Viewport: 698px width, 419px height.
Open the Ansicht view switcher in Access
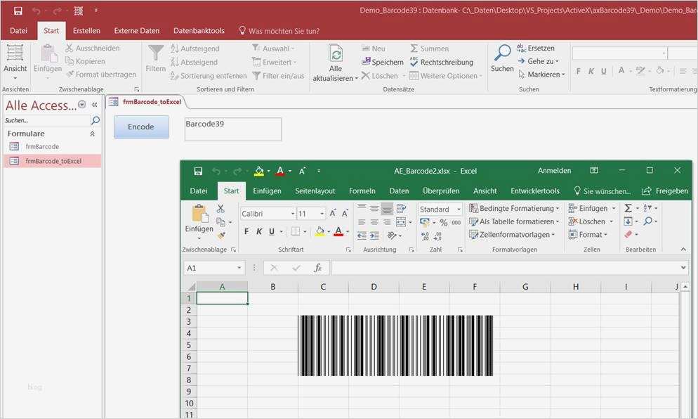15,61
